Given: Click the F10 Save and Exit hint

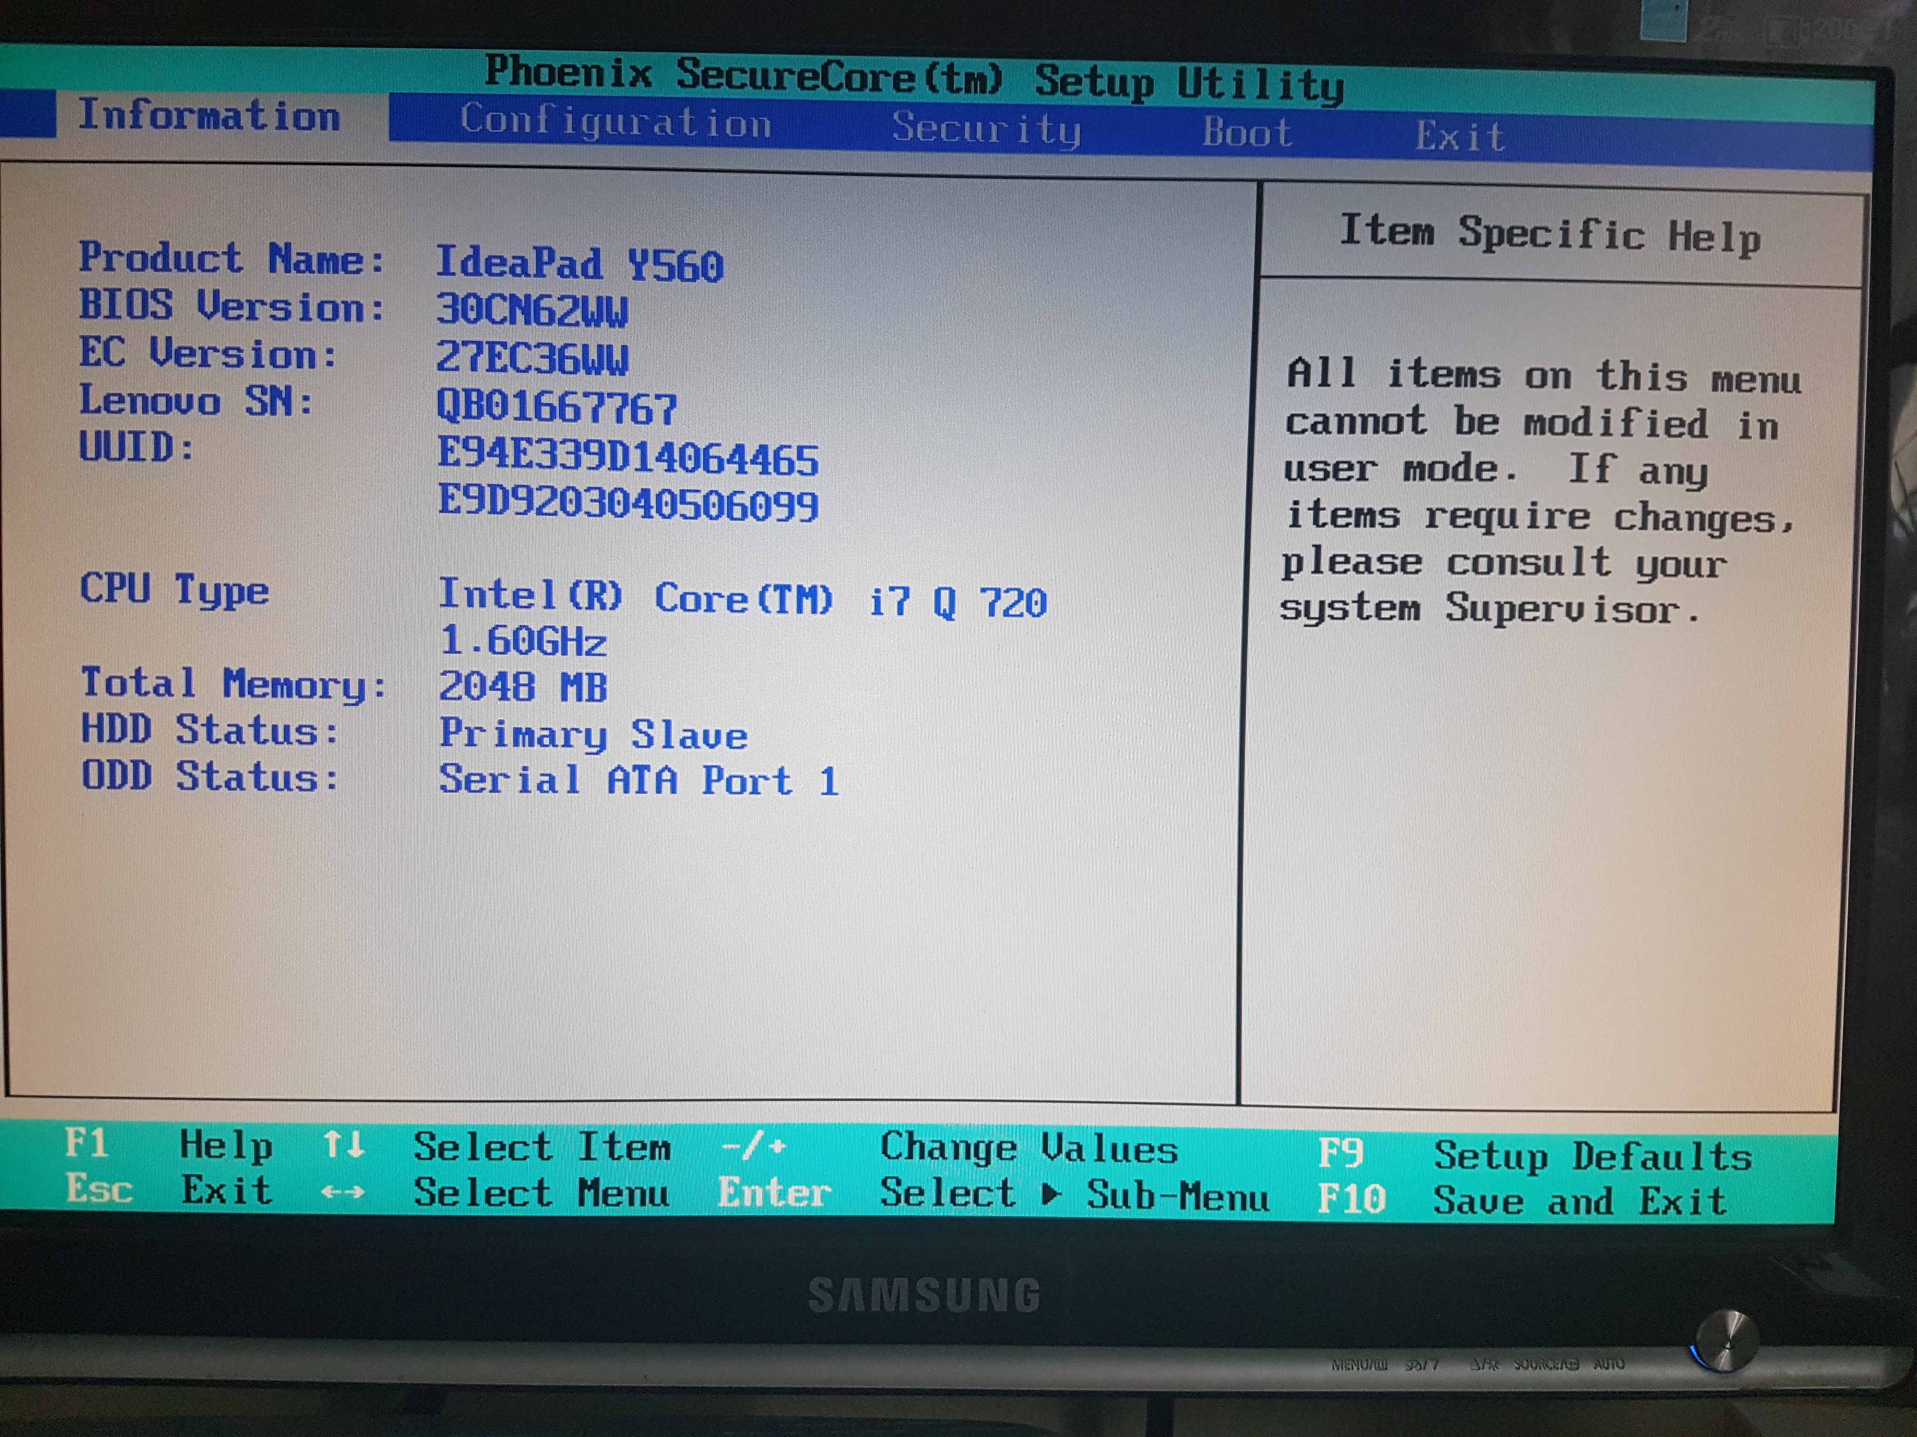Looking at the screenshot, I should [1523, 1200].
